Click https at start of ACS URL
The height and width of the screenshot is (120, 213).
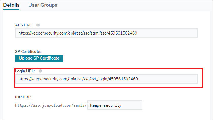(x=23, y=33)
